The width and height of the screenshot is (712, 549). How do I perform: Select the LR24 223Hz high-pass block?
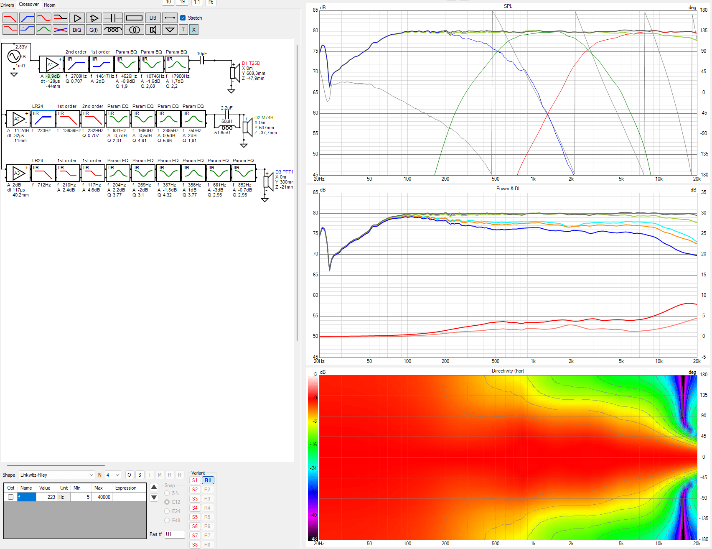tap(43, 119)
